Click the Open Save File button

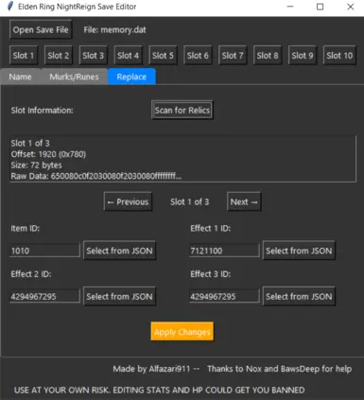point(41,29)
